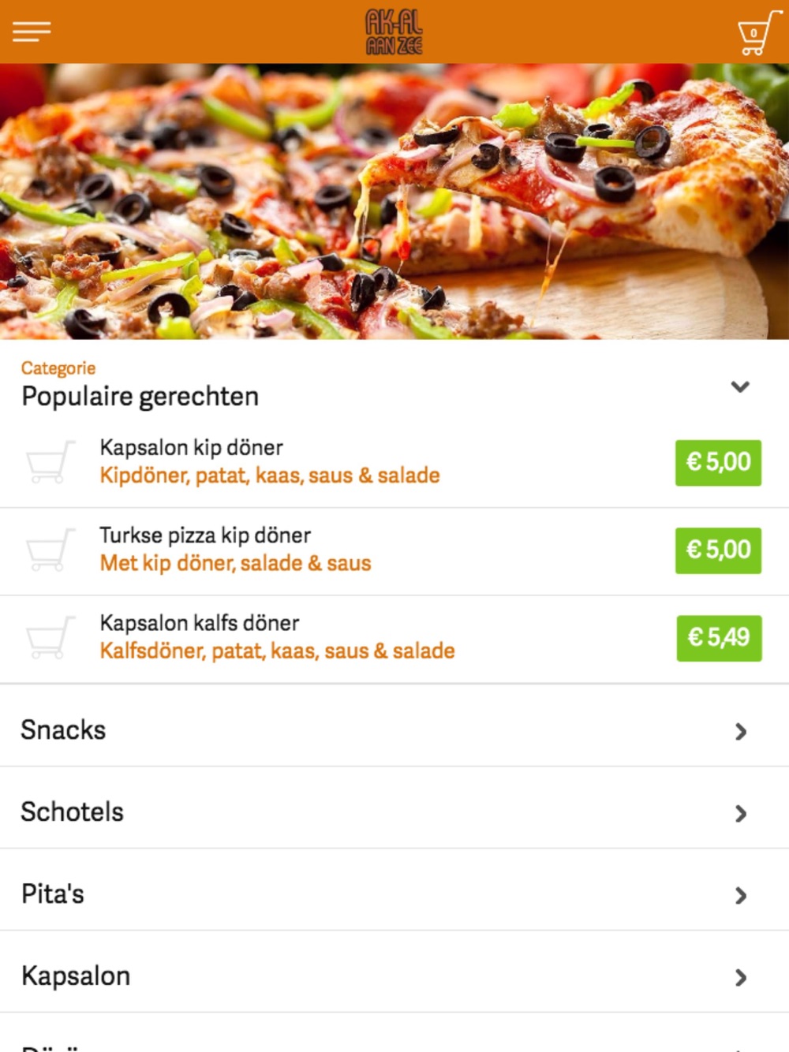Collapse the Populaire gerechten category
This screenshot has width=789, height=1052.
pos(739,386)
